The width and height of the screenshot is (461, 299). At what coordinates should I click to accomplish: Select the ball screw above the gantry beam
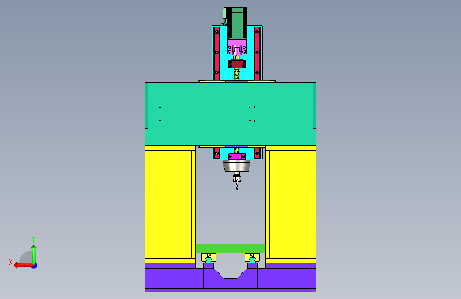[x=237, y=74]
